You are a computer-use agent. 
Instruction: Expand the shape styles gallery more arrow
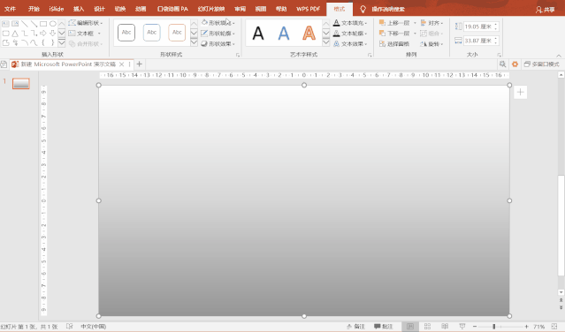coord(194,42)
